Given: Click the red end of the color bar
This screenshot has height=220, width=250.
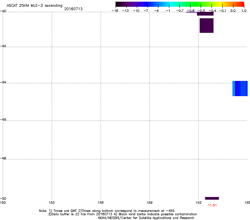Looking at the screenshot, I should tap(241, 4).
